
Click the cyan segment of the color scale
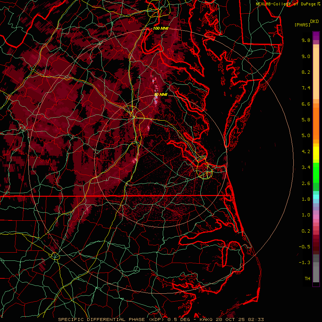tap(316, 197)
